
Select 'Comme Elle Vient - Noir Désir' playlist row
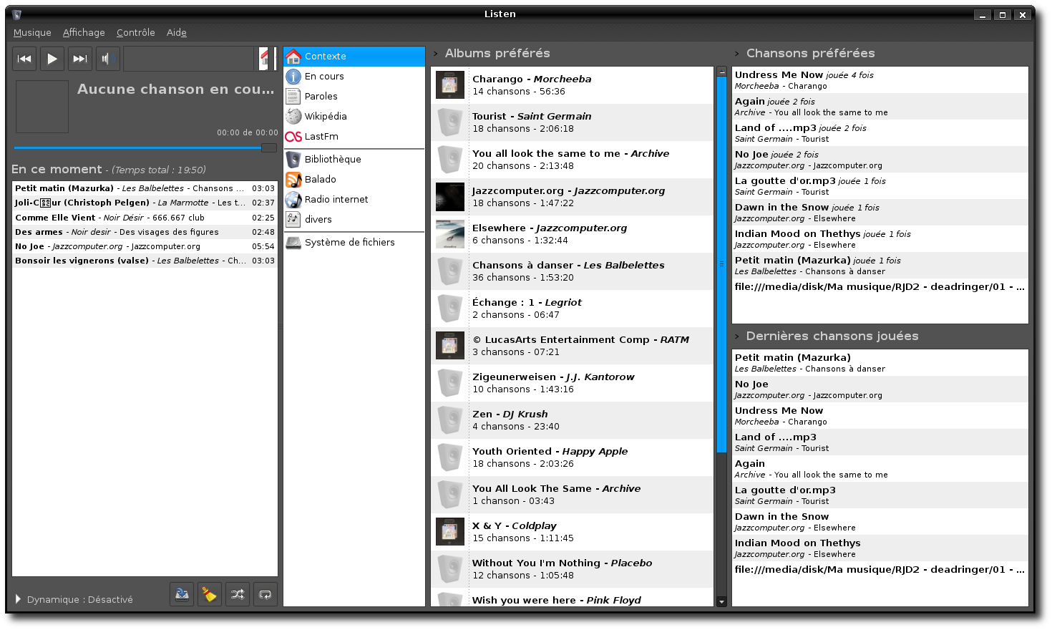(x=145, y=218)
